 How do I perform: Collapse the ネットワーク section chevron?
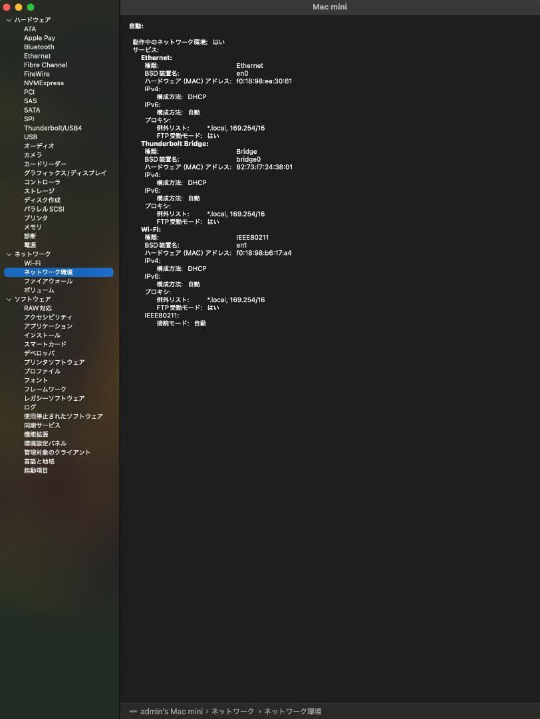(x=9, y=254)
